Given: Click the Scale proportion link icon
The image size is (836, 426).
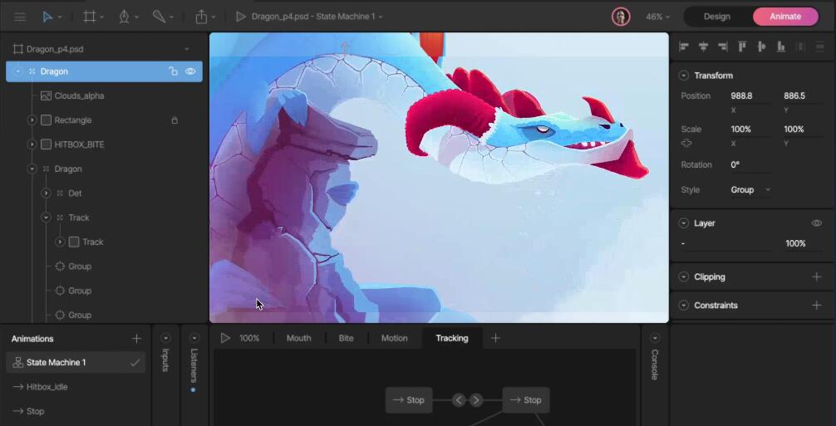Looking at the screenshot, I should coord(686,143).
